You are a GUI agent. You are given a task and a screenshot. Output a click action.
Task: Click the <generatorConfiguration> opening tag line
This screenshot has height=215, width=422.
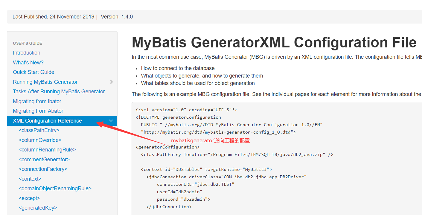click(167, 147)
